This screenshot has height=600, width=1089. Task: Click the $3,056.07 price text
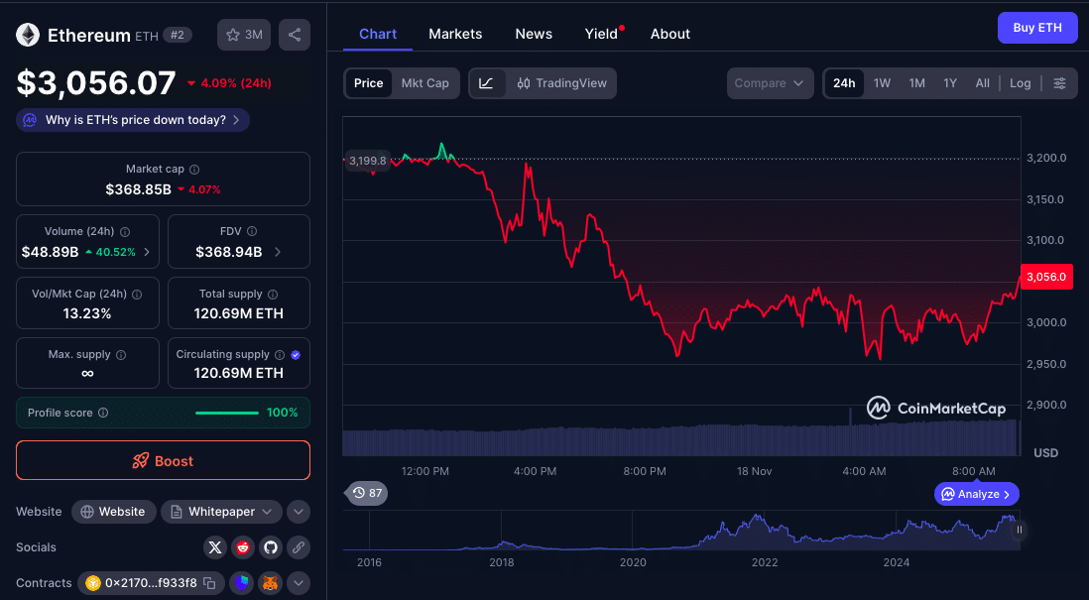(96, 83)
